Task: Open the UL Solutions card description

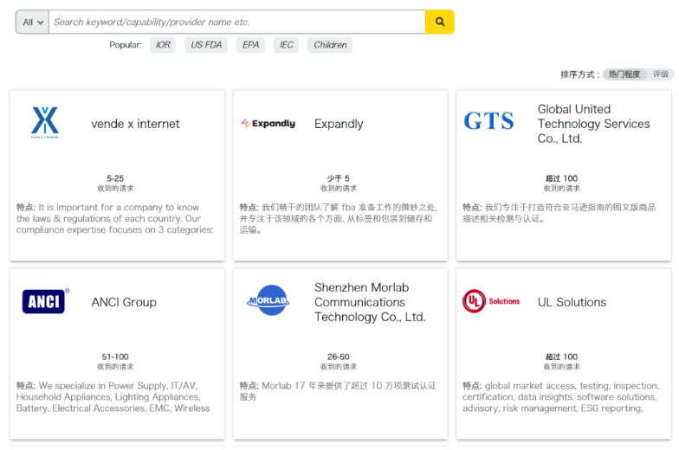Action: click(561, 396)
